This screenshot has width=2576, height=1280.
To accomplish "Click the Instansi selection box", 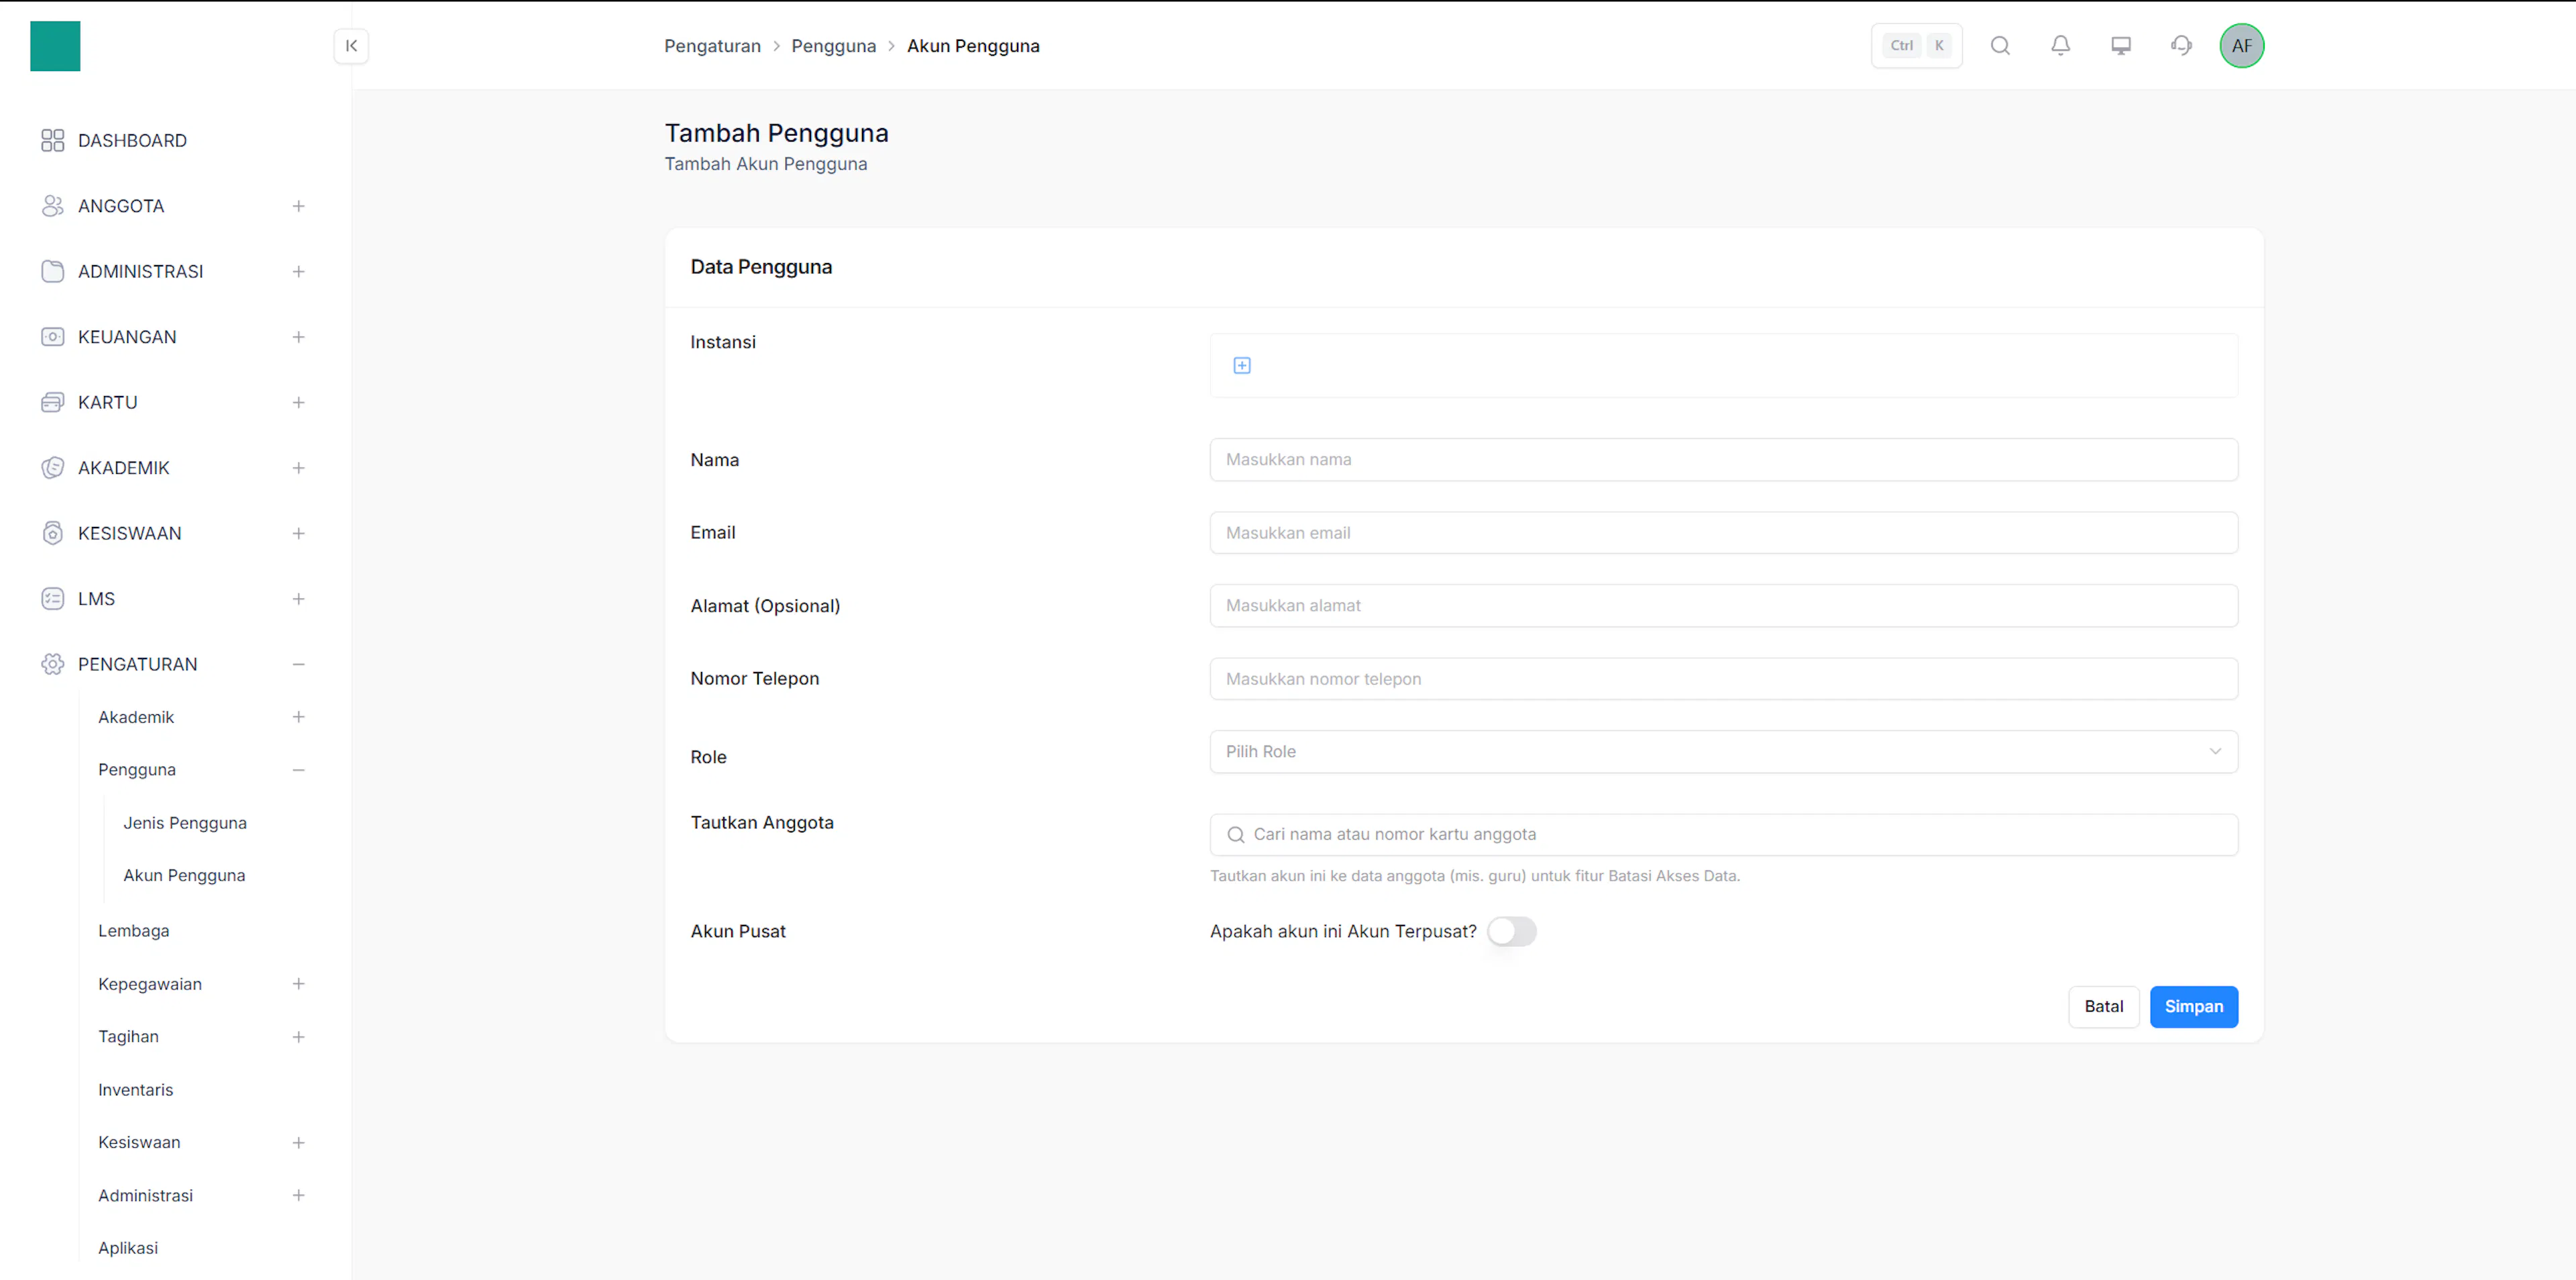I will click(x=1723, y=366).
